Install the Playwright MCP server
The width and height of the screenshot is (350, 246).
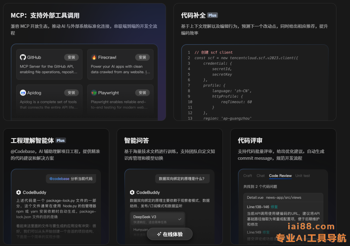pos(142,93)
